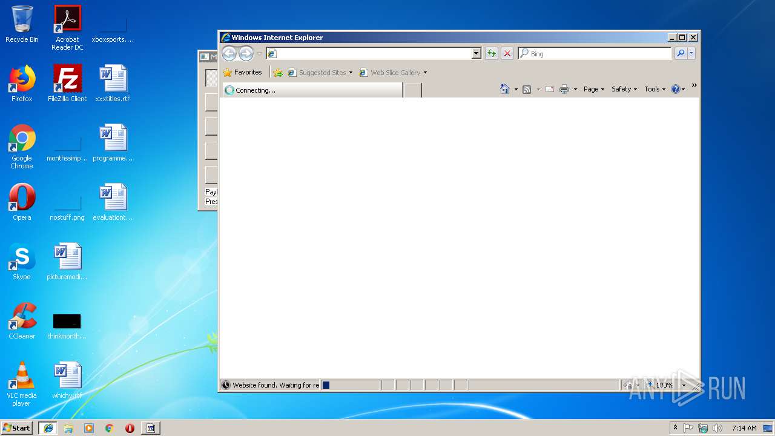
Task: Open the Start menu
Action: pos(16,428)
